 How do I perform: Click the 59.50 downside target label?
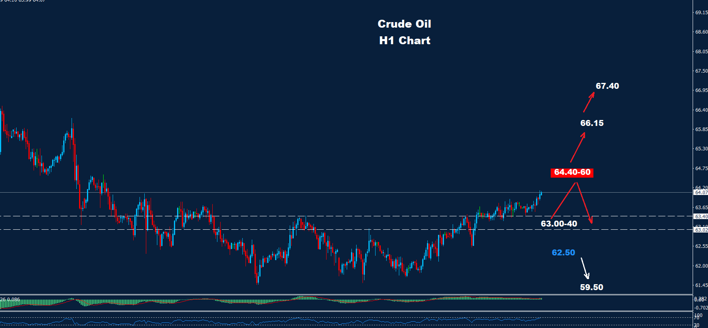tap(591, 287)
